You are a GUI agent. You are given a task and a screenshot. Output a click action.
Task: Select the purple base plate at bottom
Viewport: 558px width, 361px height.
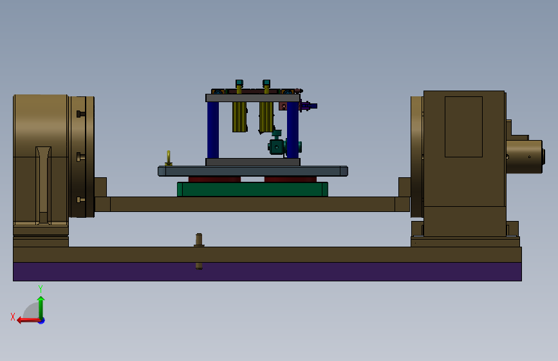(267, 272)
